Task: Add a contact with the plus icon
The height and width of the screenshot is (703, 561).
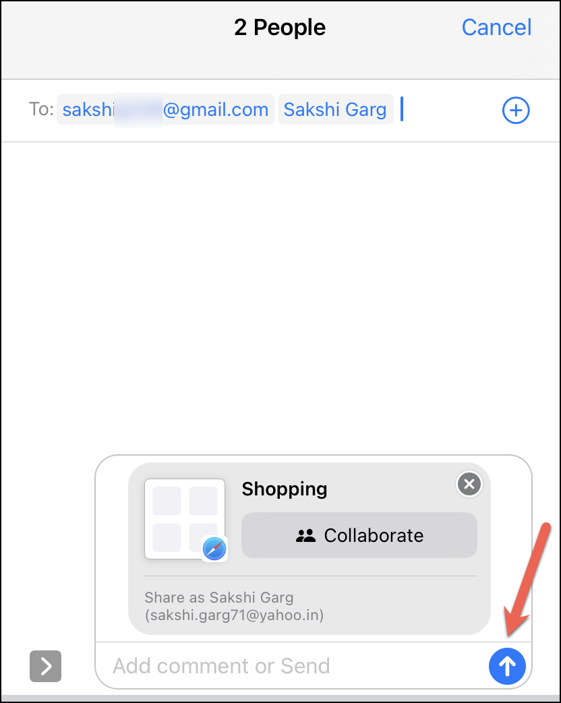Action: pos(516,110)
